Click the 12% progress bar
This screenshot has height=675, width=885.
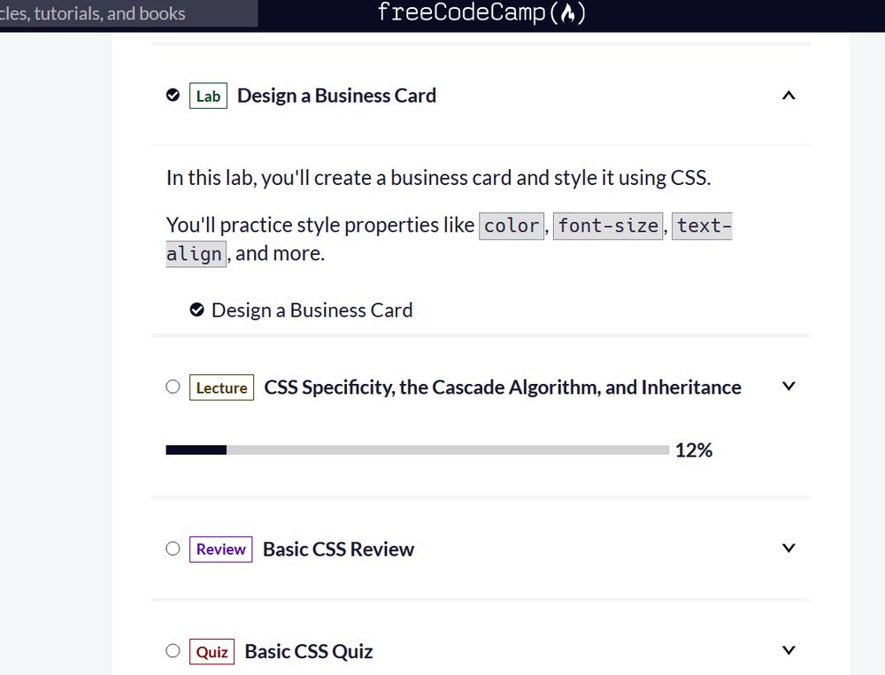pyautogui.click(x=416, y=450)
